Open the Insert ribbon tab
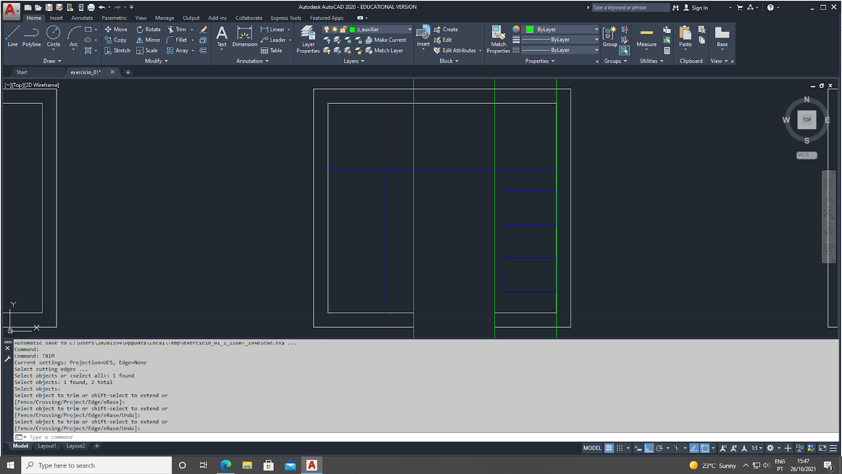This screenshot has height=474, width=842. (56, 18)
